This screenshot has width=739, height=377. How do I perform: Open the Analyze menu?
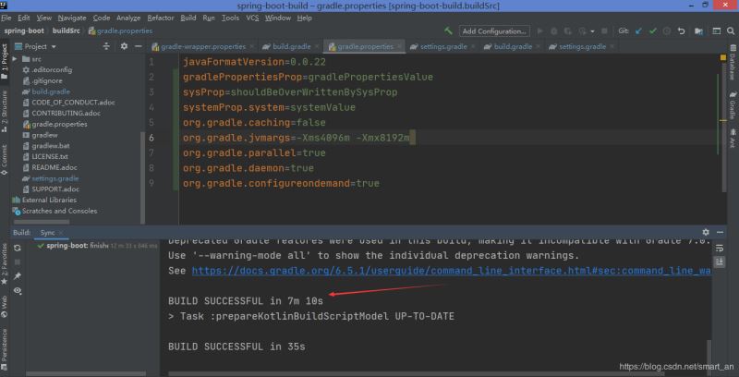click(128, 18)
